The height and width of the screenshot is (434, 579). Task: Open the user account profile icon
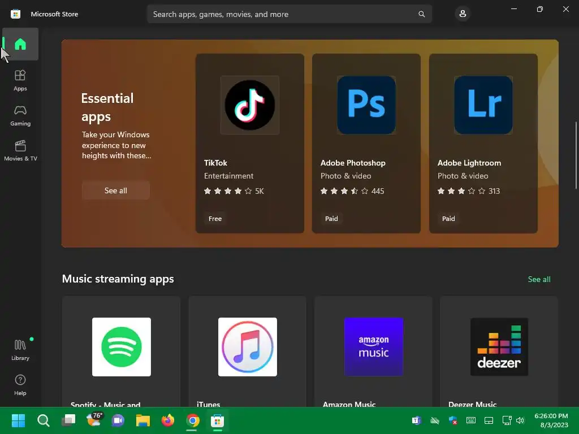[x=463, y=14]
